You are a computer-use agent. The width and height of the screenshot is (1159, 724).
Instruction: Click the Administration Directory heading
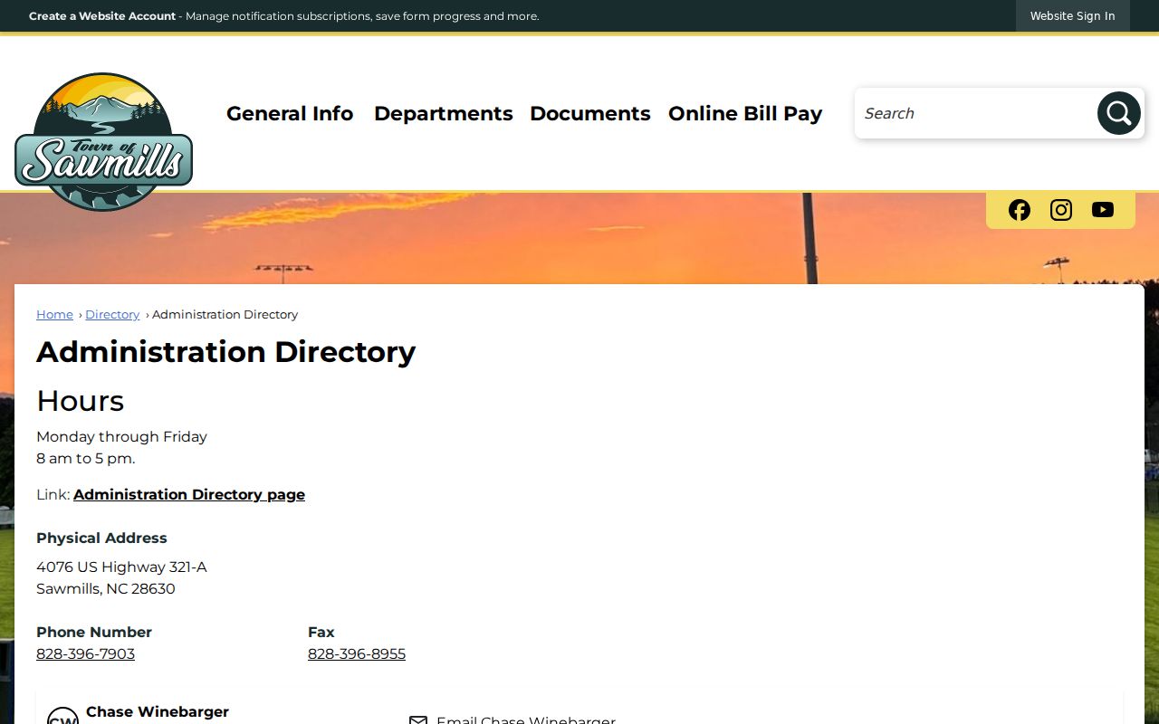[x=226, y=351]
